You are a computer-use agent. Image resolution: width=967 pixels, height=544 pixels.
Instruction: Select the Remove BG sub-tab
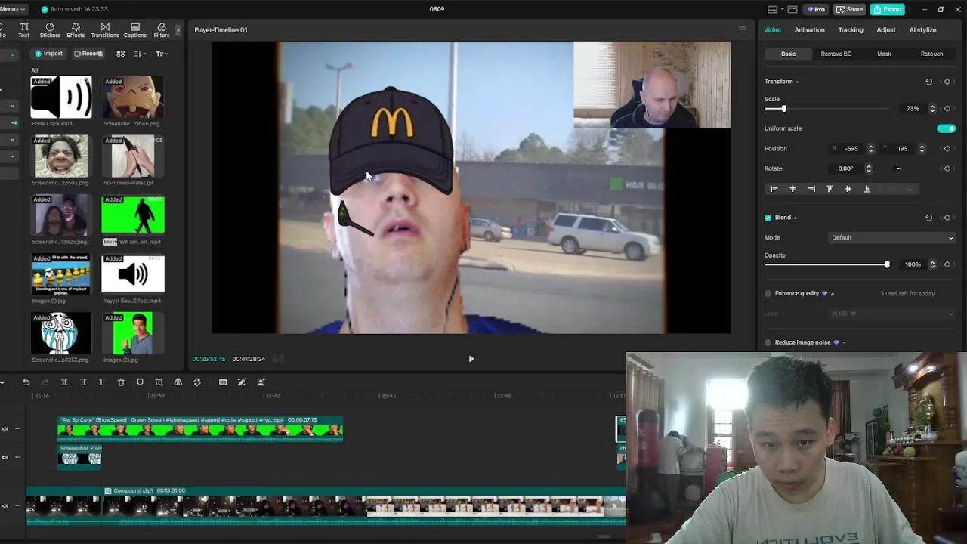point(836,54)
